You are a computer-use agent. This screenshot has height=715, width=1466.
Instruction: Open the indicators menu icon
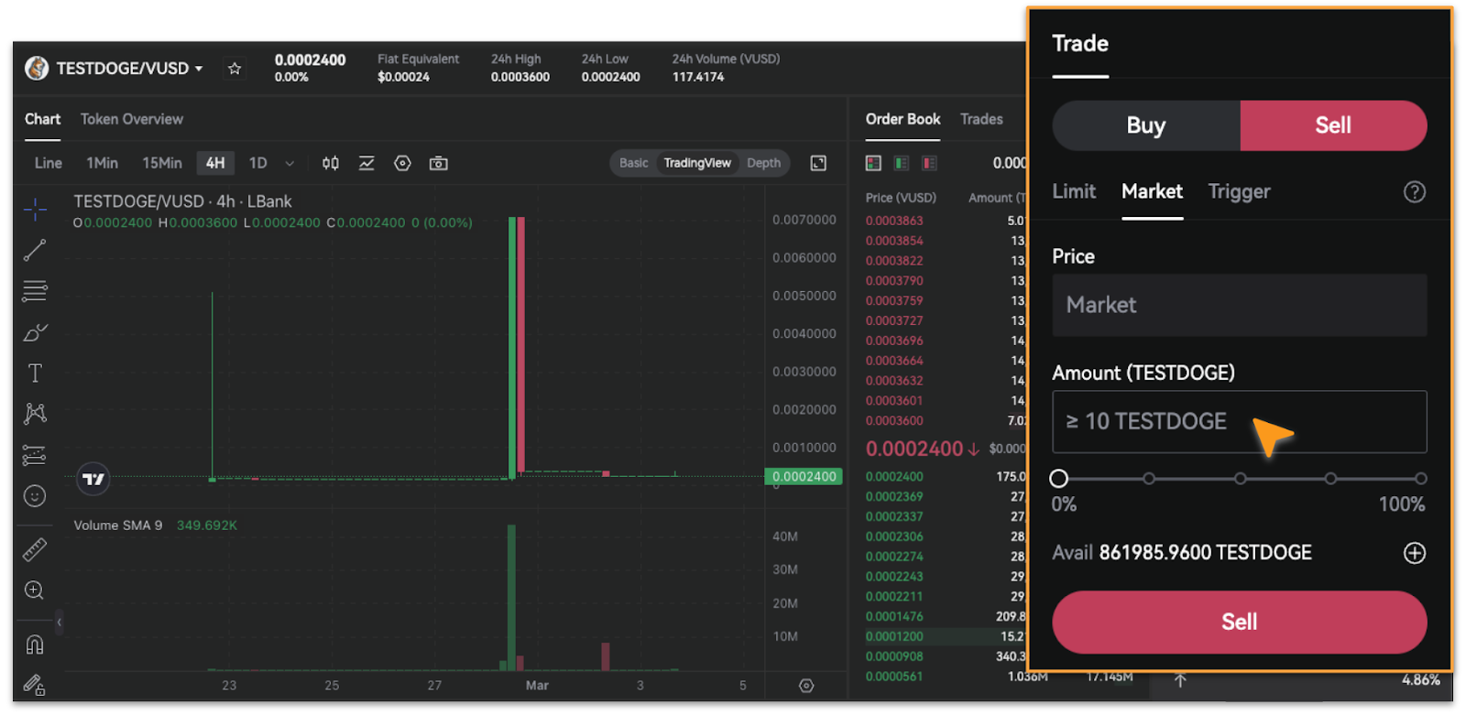tap(366, 163)
